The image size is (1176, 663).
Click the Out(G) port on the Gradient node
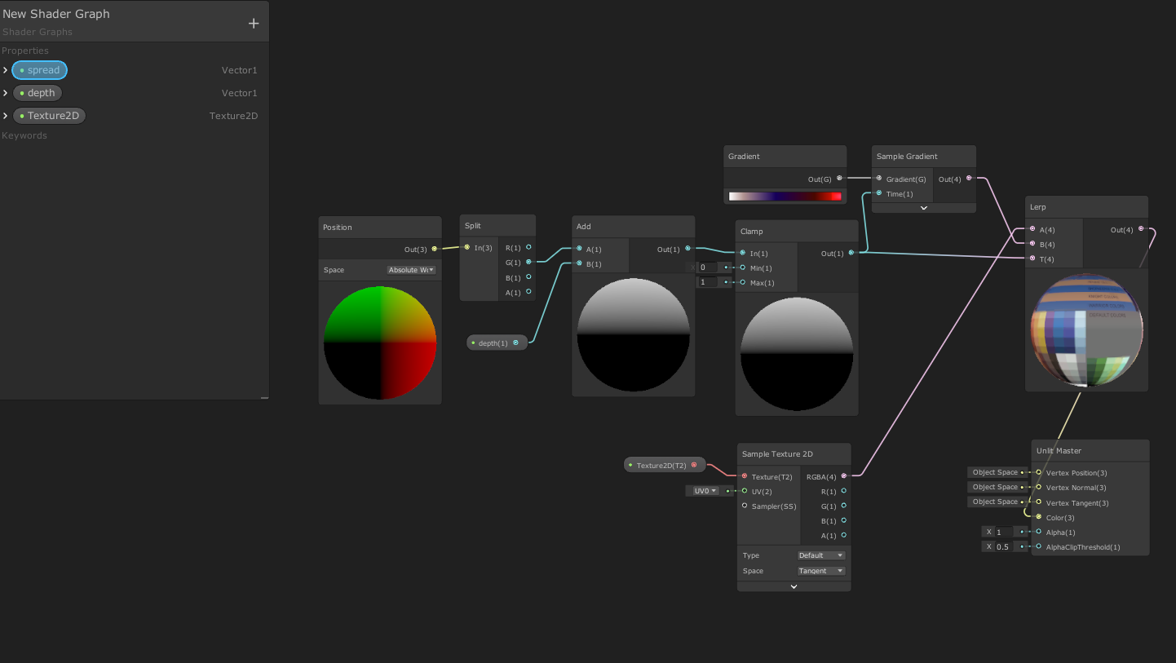841,179
